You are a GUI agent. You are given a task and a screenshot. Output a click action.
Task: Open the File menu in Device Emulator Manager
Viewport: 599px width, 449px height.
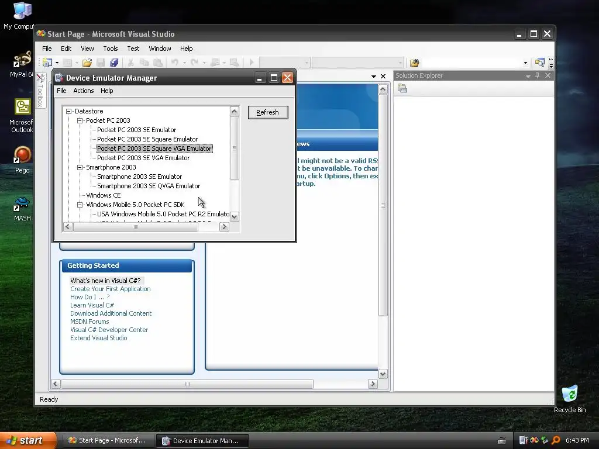[61, 91]
